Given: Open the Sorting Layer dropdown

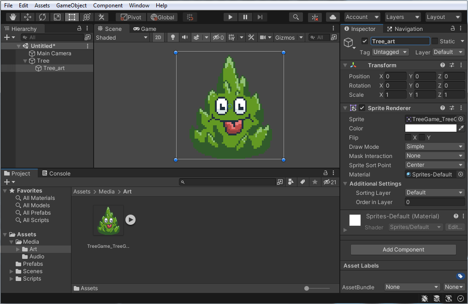Looking at the screenshot, I should click(x=434, y=193).
